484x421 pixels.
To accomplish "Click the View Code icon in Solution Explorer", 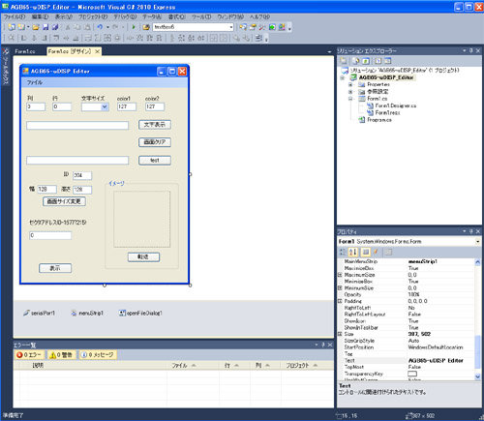I will [378, 61].
